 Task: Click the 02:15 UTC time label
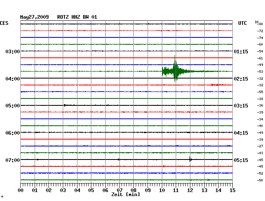tap(241, 79)
